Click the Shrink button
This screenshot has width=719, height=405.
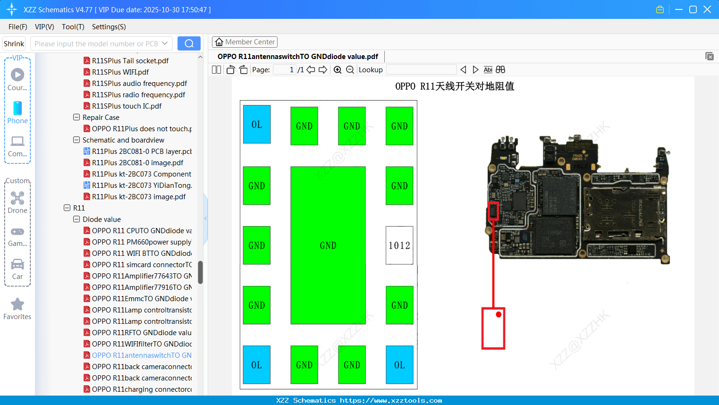point(14,43)
